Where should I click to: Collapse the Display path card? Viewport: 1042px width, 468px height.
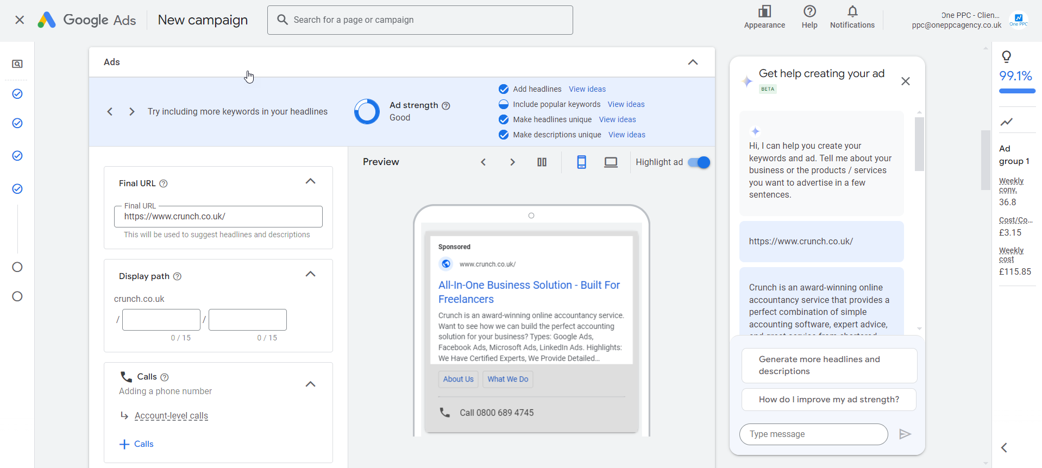(310, 274)
